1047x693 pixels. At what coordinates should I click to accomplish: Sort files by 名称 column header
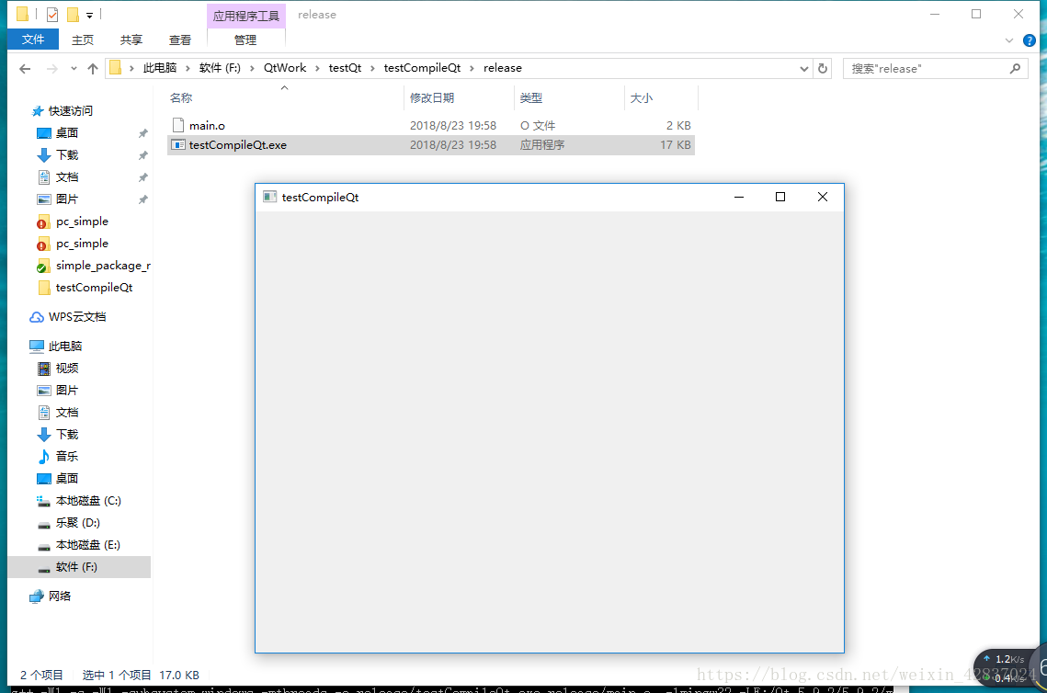coord(181,98)
